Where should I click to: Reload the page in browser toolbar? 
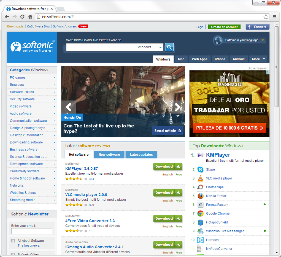coord(22,16)
